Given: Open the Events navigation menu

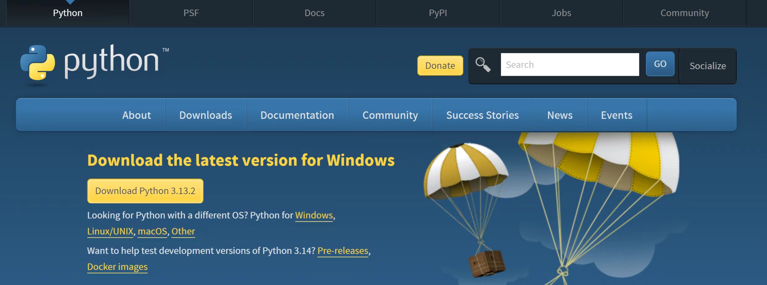Looking at the screenshot, I should point(617,115).
